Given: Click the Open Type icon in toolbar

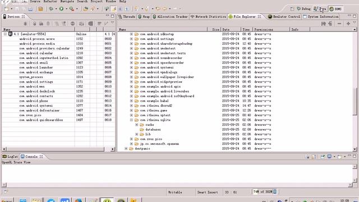Looking at the screenshot, I should click(86, 9).
